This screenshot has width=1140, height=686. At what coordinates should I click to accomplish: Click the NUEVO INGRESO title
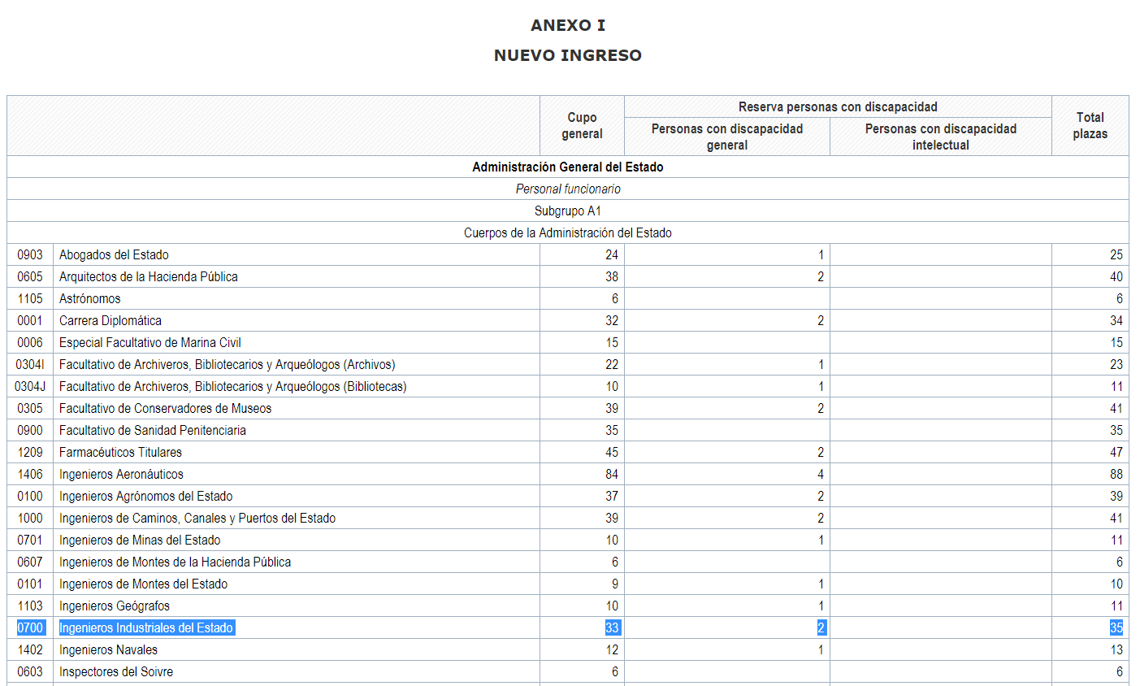568,55
